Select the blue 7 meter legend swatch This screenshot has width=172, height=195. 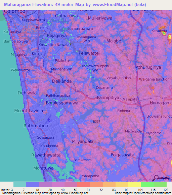(33, 185)
